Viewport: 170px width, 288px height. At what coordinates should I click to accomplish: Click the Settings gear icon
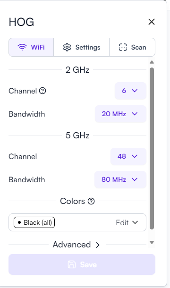click(x=67, y=47)
